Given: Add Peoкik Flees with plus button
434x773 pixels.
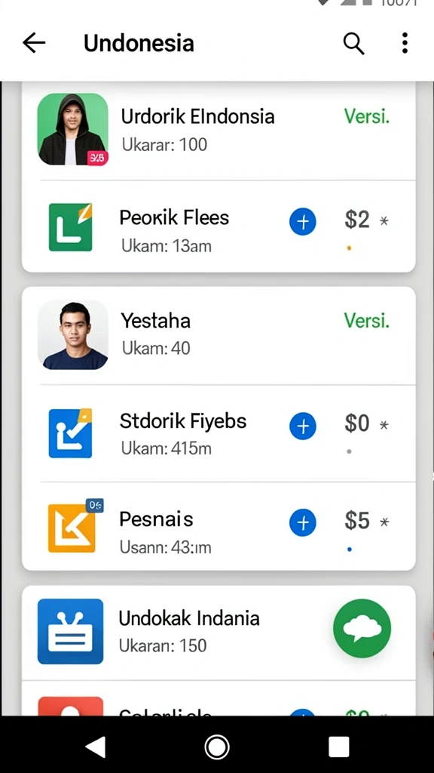Looking at the screenshot, I should point(303,222).
